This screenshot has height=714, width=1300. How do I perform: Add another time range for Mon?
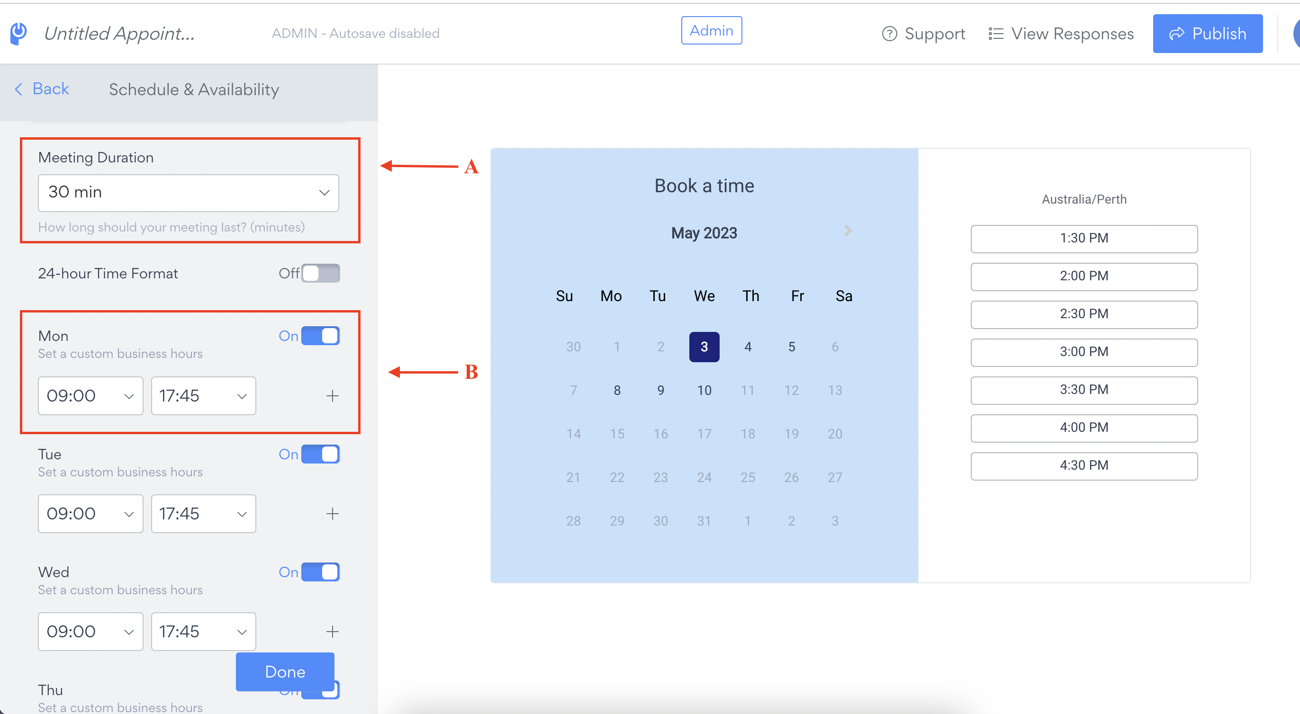click(x=332, y=396)
